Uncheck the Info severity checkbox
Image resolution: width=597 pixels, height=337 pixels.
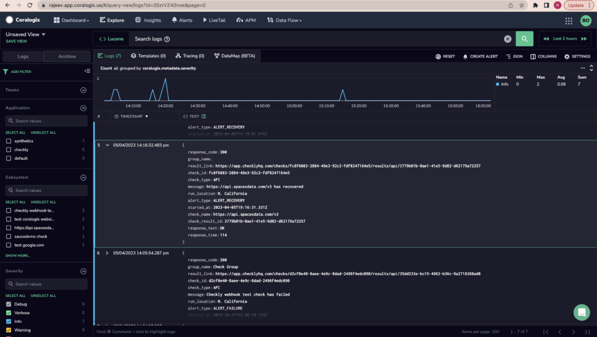[x=8, y=322]
